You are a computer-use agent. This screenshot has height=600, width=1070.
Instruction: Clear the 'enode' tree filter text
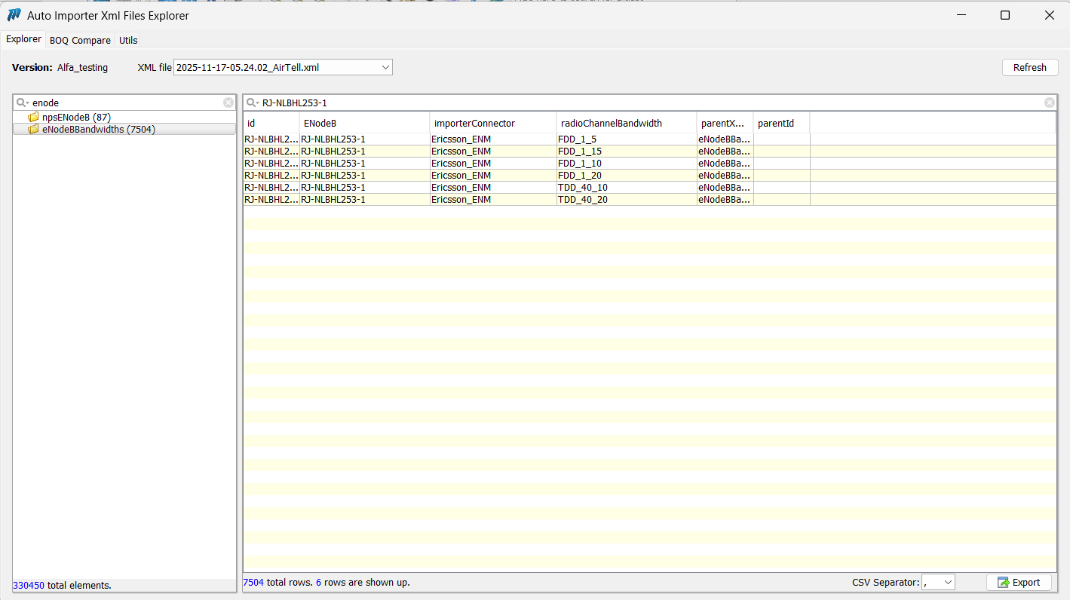coord(228,103)
